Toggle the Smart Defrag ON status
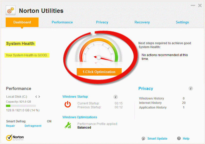Image resolution: width=205 pixels, height=144 pixels. (49, 121)
